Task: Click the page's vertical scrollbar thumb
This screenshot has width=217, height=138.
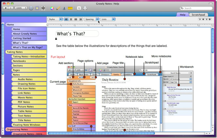Action: coord(213,40)
